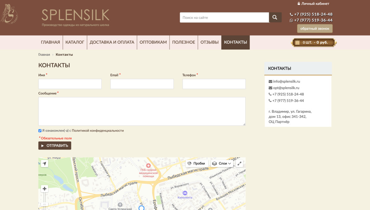
Task: Click envelope icon next to info@splensilk.ru
Action: click(x=270, y=81)
